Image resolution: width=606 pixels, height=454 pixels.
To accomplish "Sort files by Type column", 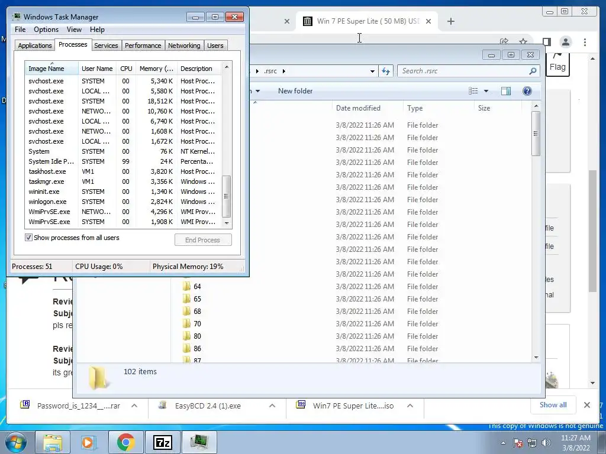I will pyautogui.click(x=439, y=108).
